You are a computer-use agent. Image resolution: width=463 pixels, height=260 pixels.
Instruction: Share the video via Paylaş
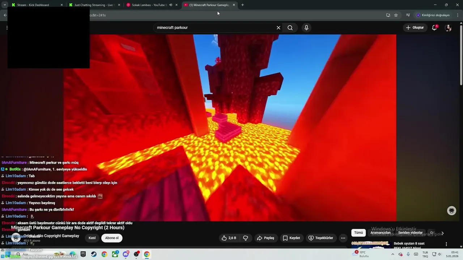click(266, 238)
